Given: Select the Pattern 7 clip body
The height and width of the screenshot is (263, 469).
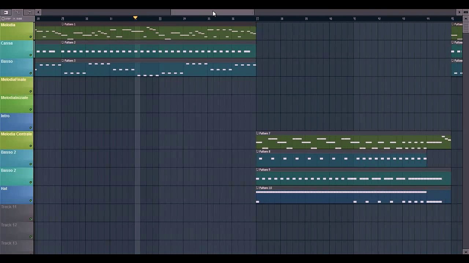Looking at the screenshot, I should pyautogui.click(x=354, y=142).
